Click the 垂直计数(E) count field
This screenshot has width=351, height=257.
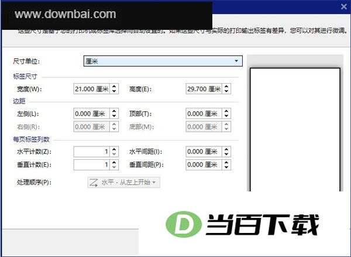(92, 165)
